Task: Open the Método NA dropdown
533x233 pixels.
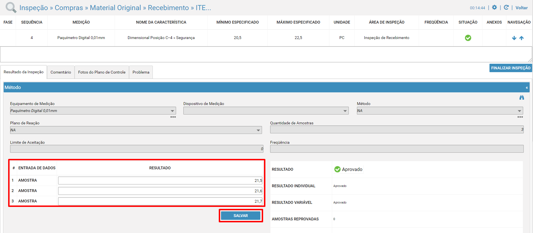Action: point(440,111)
